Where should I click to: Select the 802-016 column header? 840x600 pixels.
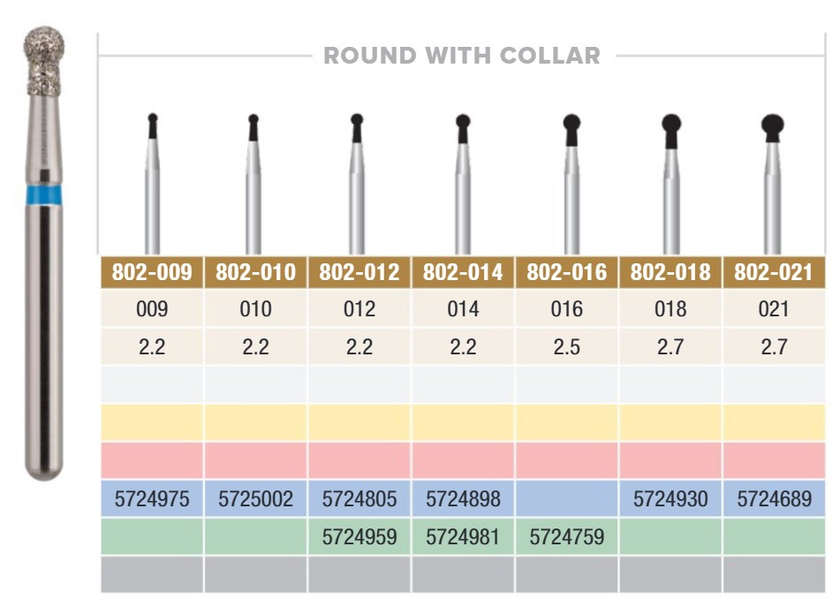point(567,272)
